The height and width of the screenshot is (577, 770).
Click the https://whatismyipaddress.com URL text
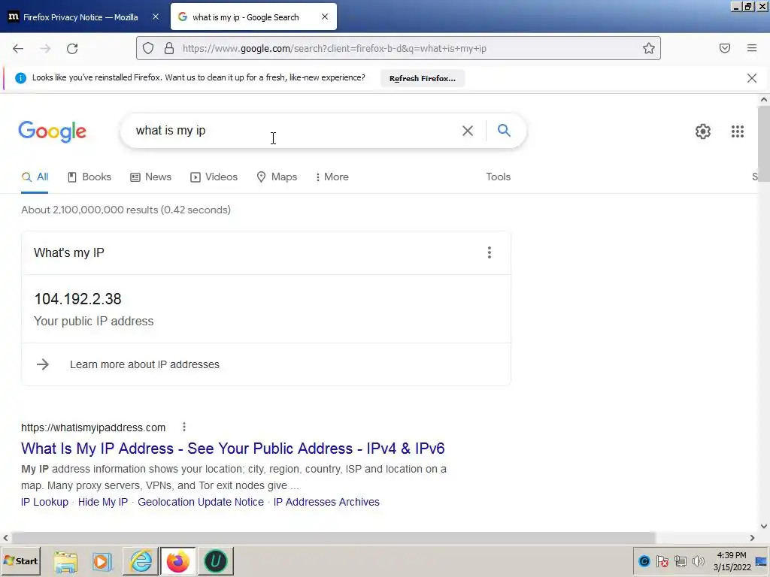(93, 427)
